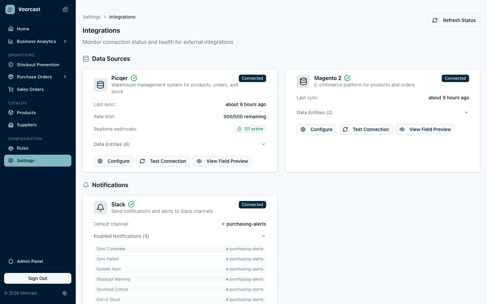Click the Voorcast logo icon
Viewport: 487px width, 304px height.
[10, 9]
